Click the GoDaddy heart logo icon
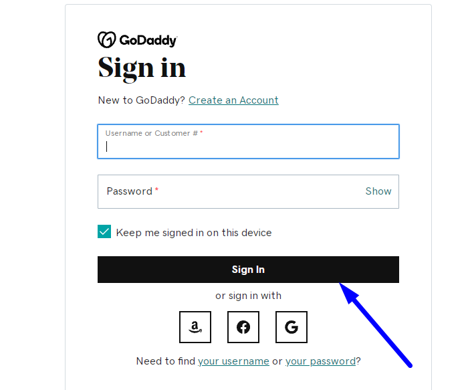The width and height of the screenshot is (466, 390). (107, 39)
